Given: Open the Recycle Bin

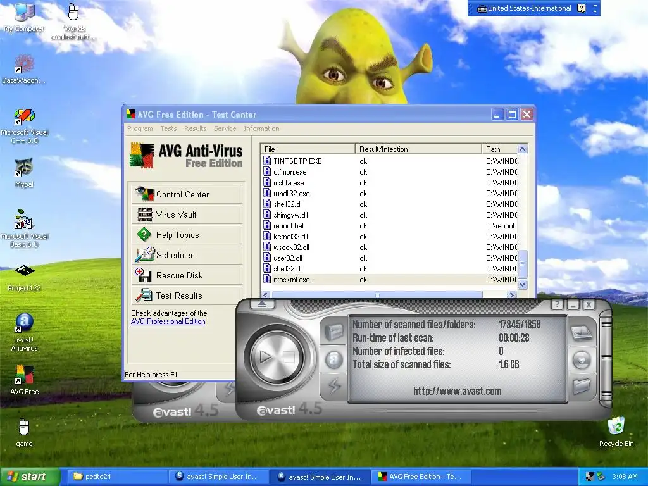Looking at the screenshot, I should 616,432.
